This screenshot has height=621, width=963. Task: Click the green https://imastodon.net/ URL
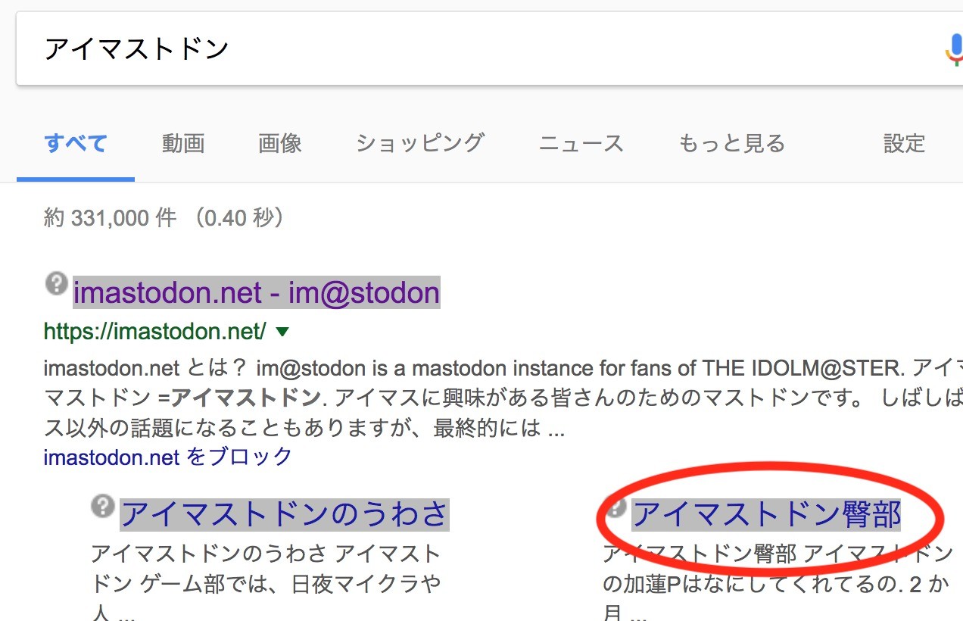pos(155,331)
